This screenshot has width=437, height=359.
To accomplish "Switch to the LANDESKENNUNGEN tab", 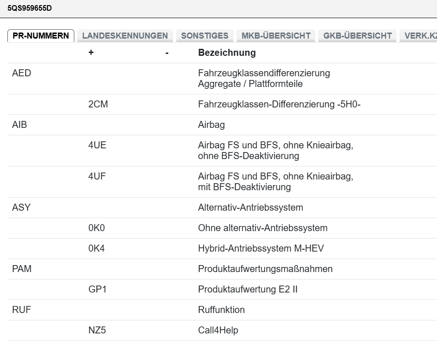I will click(x=125, y=36).
